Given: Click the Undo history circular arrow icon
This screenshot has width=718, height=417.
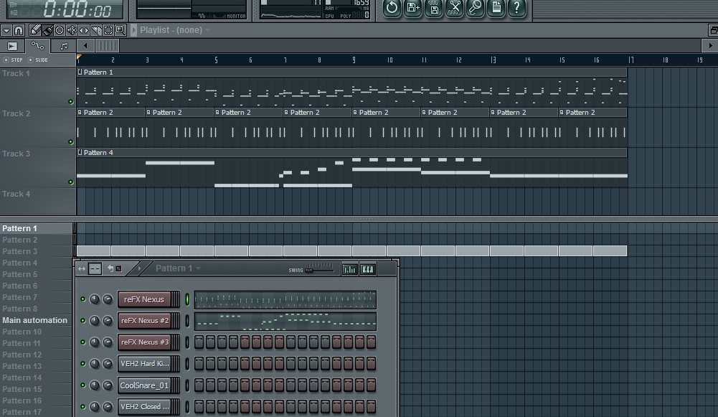Looking at the screenshot, I should 392,7.
